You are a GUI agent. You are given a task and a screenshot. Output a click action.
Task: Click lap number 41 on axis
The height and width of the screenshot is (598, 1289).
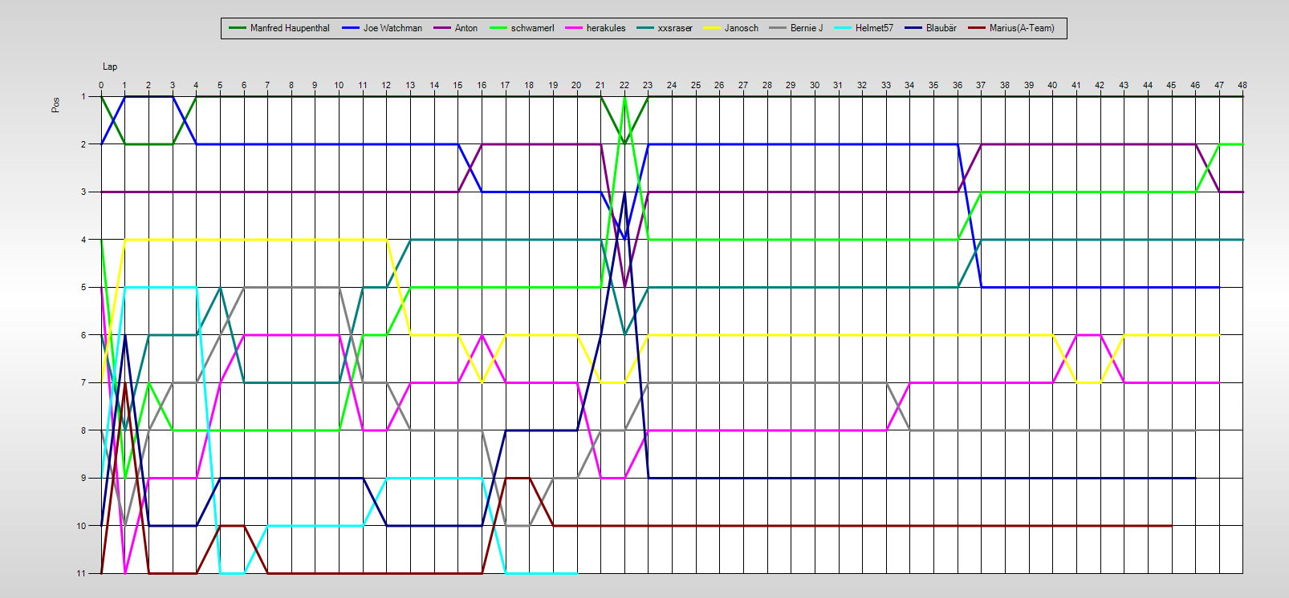[x=1076, y=85]
